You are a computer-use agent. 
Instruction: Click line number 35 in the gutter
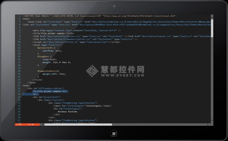[19, 114]
